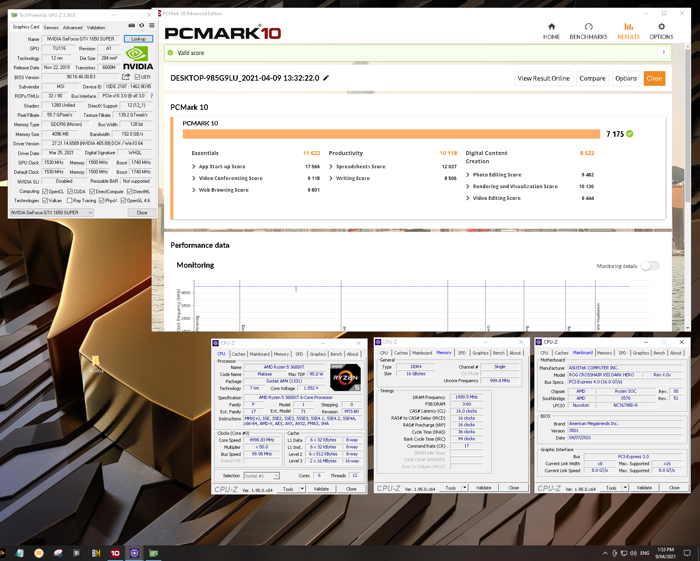Switch to GPU-Z Sensors tab

(51, 27)
